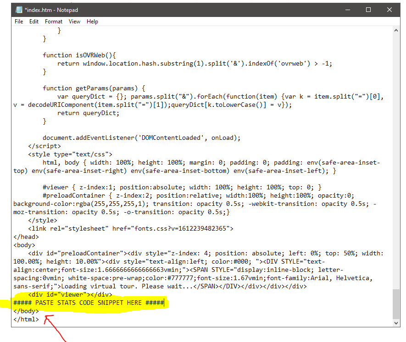Image resolution: width=406 pixels, height=342 pixels.
Task: Click the addEventListener DOMContentLoaded line
Action: 141,138
